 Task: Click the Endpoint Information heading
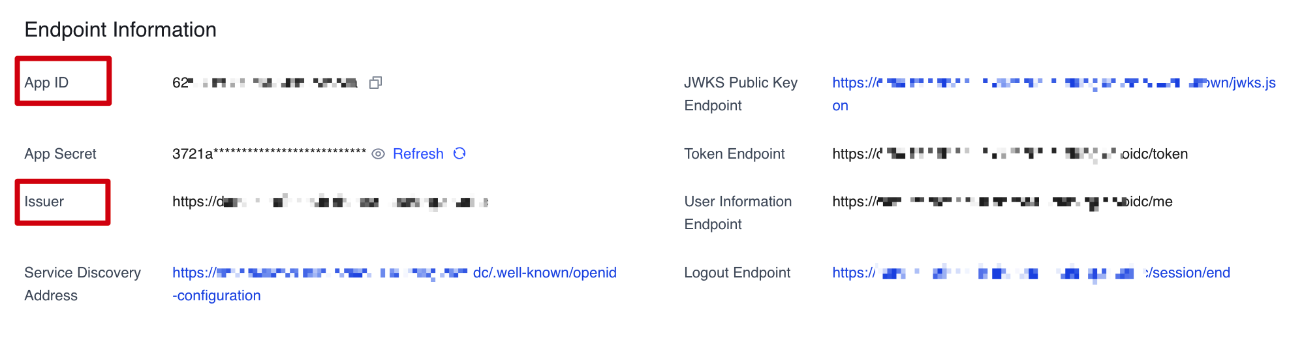click(120, 30)
